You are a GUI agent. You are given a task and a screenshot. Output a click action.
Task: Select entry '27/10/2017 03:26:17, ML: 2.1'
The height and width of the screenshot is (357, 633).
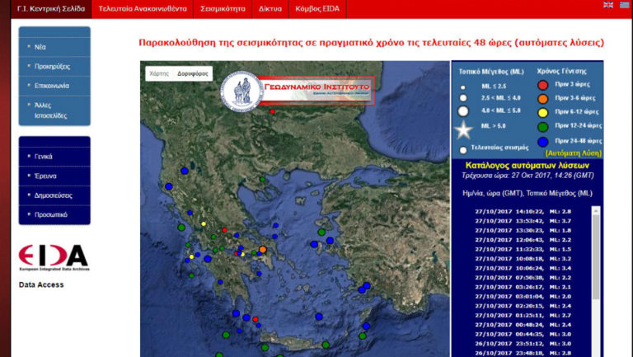click(x=523, y=287)
